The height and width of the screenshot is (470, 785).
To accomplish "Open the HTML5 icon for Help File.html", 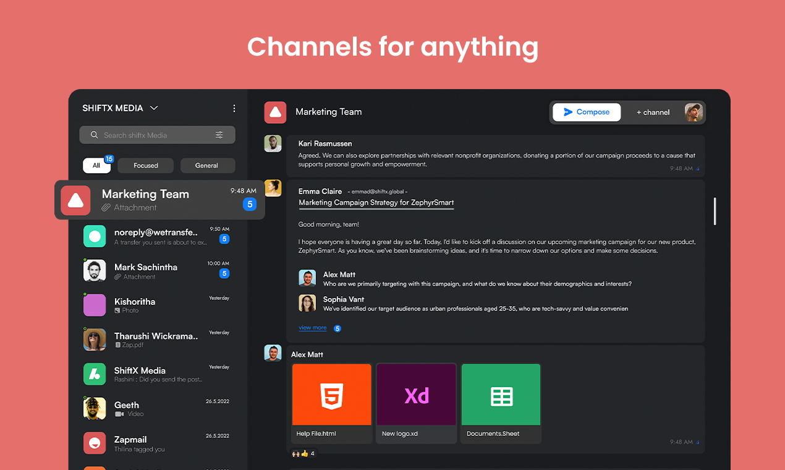I will tap(331, 395).
